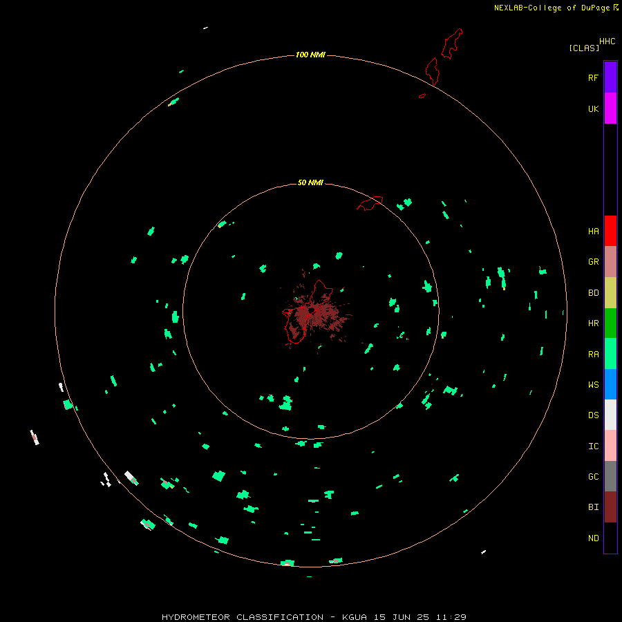Click the RA legend label

(x=593, y=355)
